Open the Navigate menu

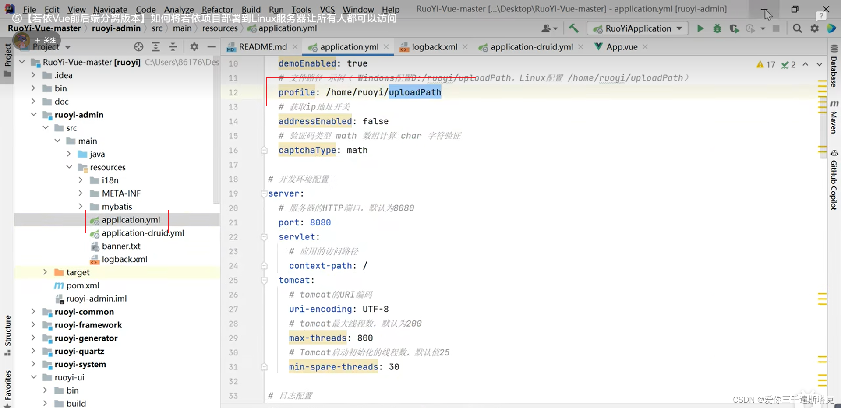[110, 9]
